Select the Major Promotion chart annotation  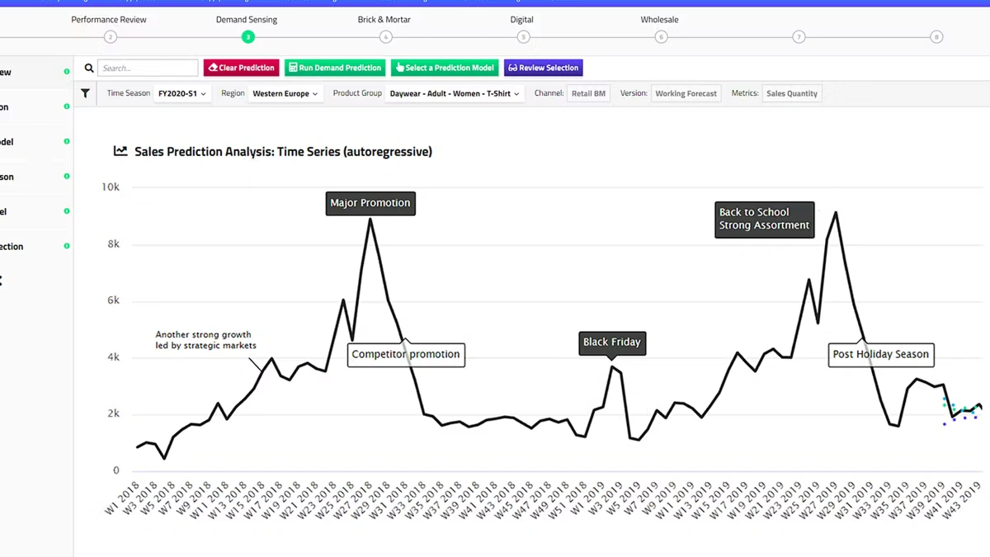[x=370, y=203]
